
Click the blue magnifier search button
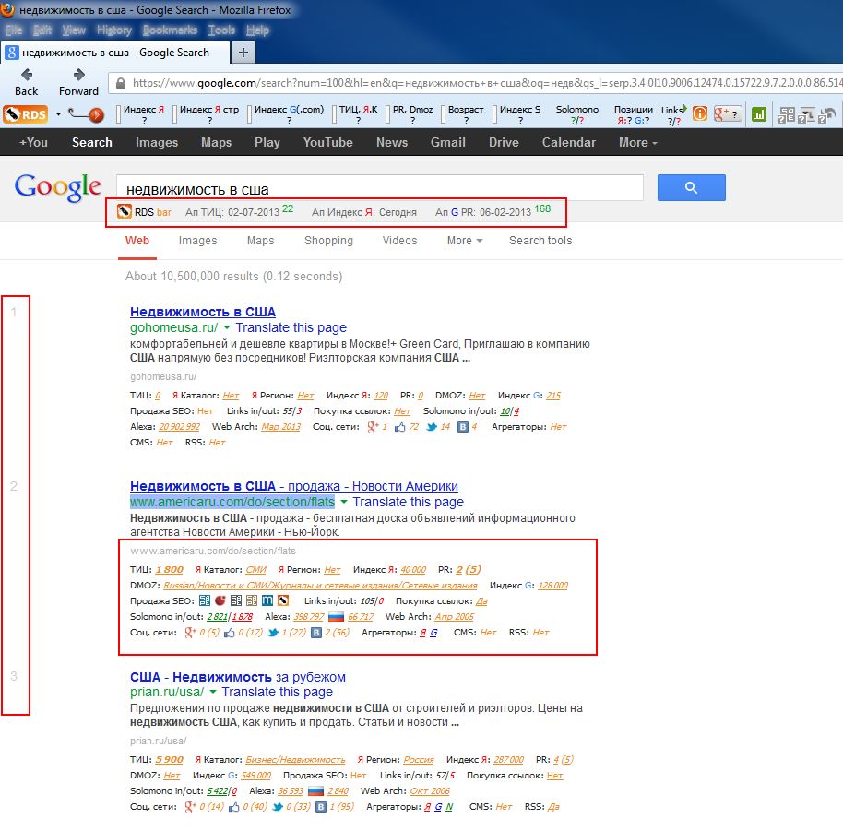coord(691,188)
